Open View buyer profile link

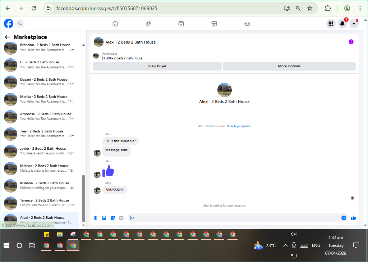tap(239, 126)
